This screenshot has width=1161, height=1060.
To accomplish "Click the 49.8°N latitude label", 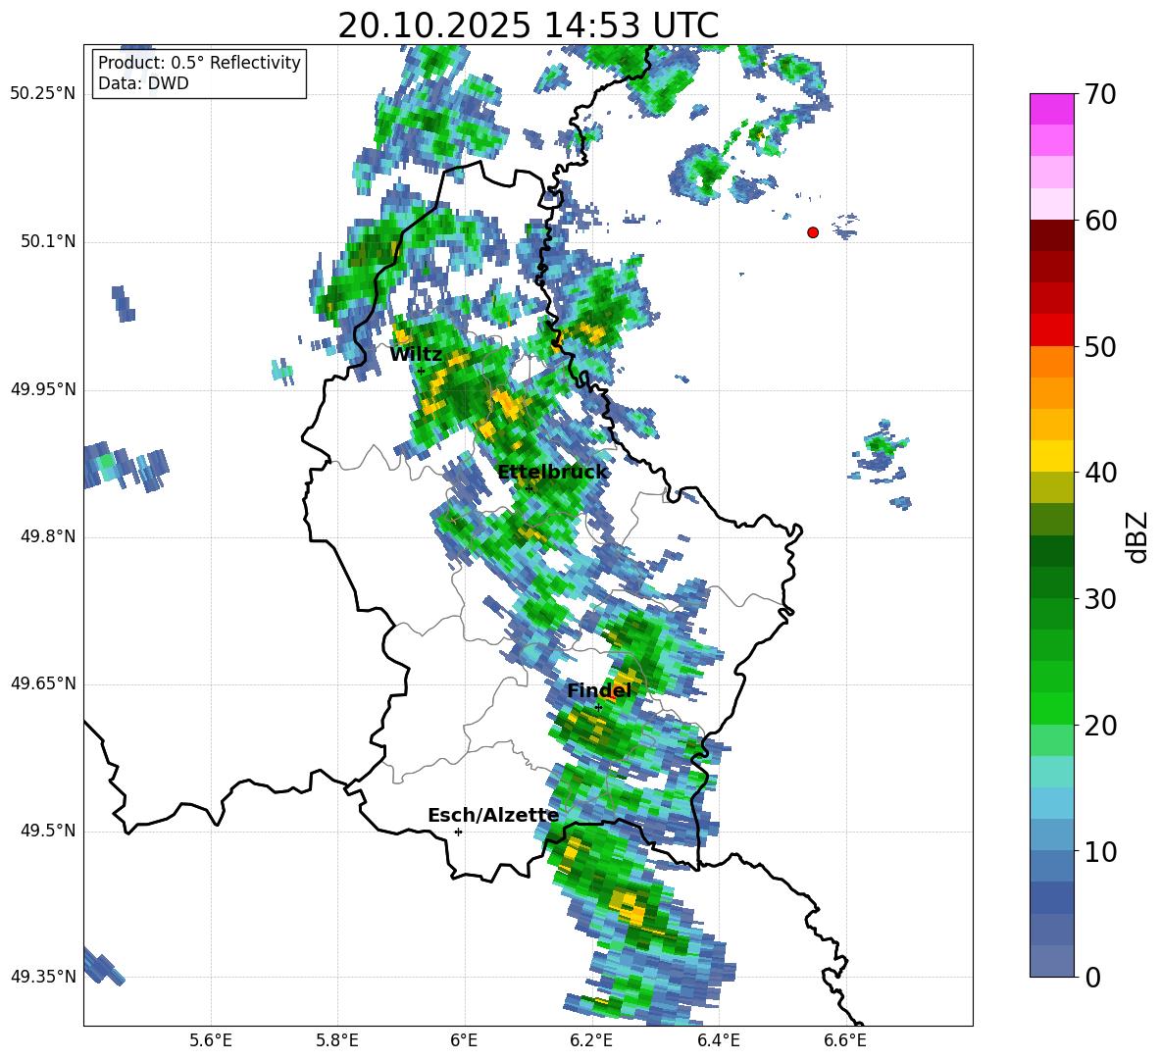I will [47, 536].
